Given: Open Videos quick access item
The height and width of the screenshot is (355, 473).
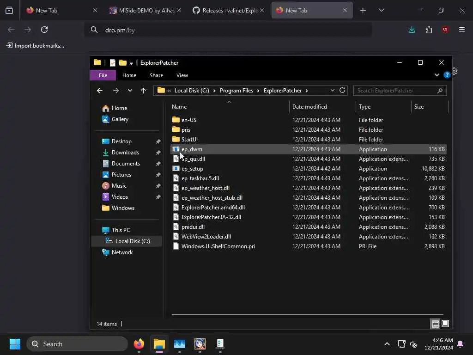Looking at the screenshot, I should tap(120, 197).
